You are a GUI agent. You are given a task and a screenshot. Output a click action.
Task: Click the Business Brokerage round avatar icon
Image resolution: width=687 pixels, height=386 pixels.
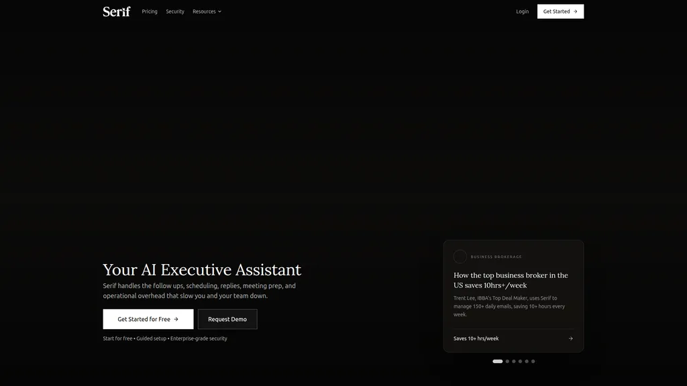(460, 257)
